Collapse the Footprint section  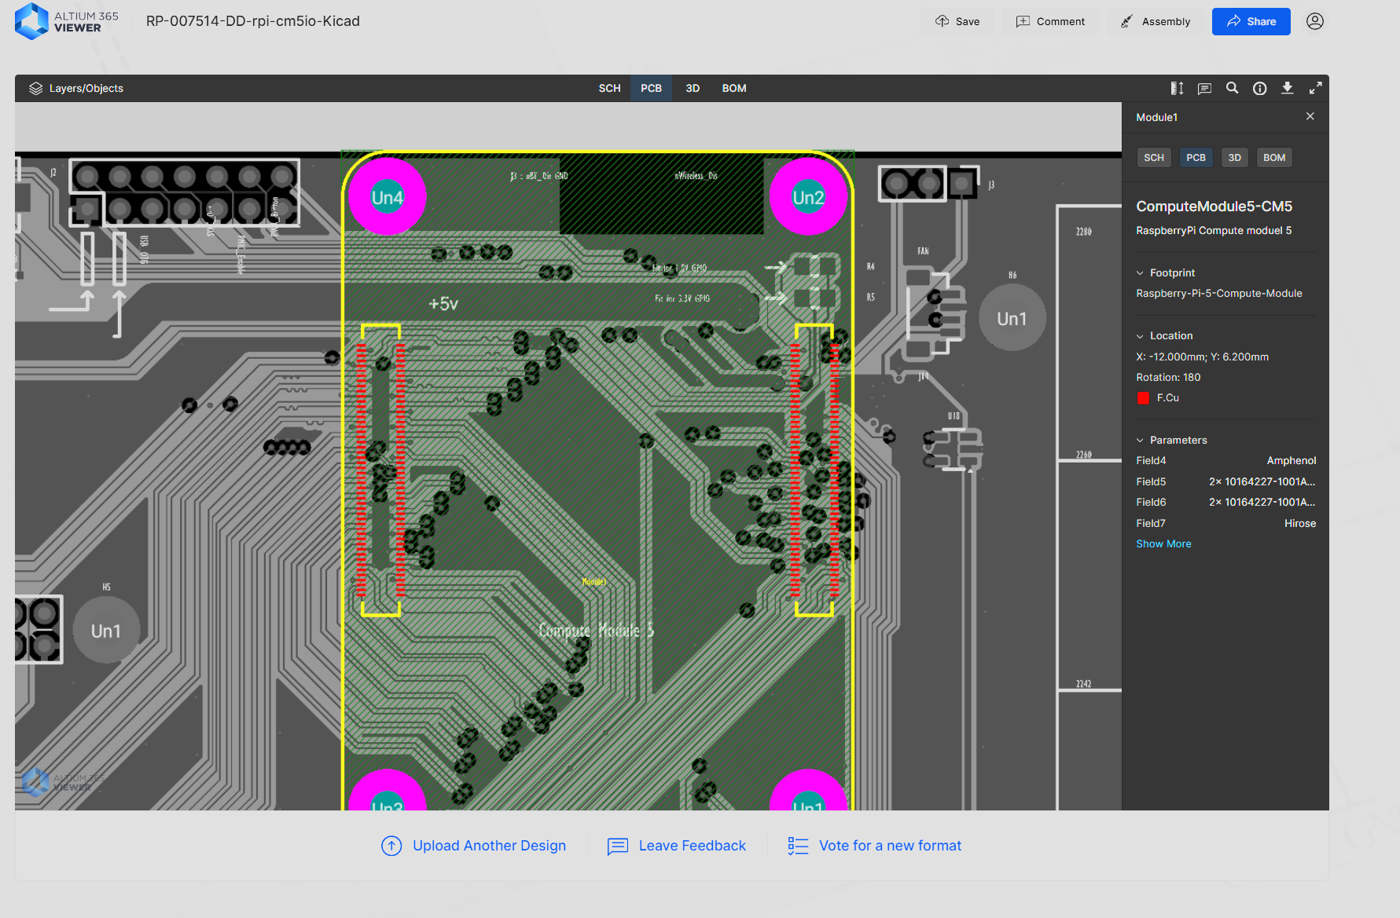pyautogui.click(x=1140, y=273)
